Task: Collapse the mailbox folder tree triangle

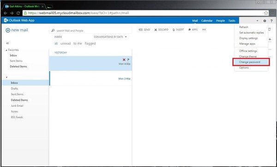Action: click(x=6, y=77)
